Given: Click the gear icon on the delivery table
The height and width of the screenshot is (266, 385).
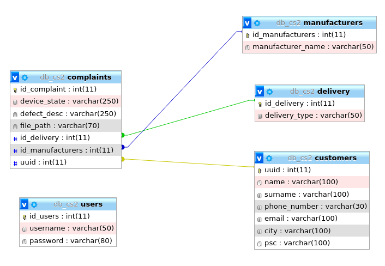Looking at the screenshot, I should pos(270,92).
